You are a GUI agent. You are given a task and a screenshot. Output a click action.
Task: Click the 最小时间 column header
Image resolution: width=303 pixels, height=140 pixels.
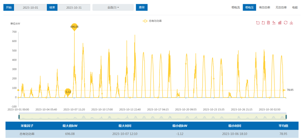pos(234,126)
